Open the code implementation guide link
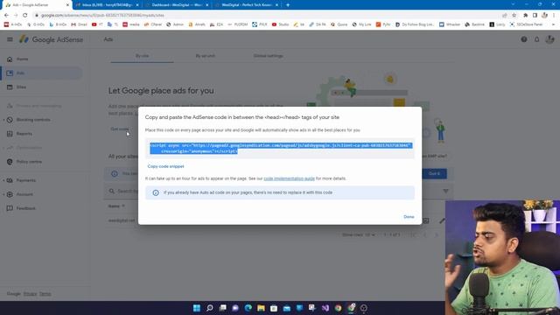Image resolution: width=560 pixels, height=315 pixels. (289, 178)
